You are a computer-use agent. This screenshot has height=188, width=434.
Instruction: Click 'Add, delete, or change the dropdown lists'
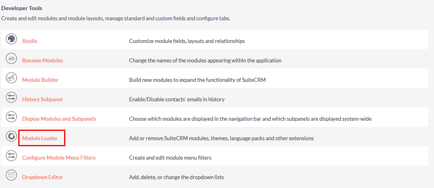pos(176,177)
